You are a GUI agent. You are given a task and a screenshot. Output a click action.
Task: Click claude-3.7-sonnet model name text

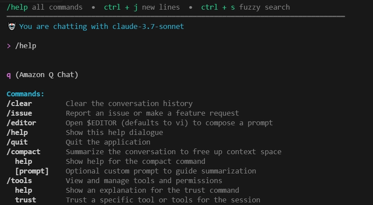148,27
